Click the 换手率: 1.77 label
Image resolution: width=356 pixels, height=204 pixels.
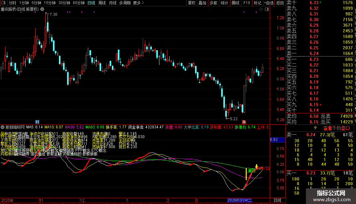click(116, 127)
